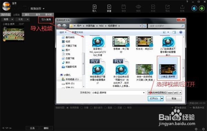Click the dialog search box

166,26
